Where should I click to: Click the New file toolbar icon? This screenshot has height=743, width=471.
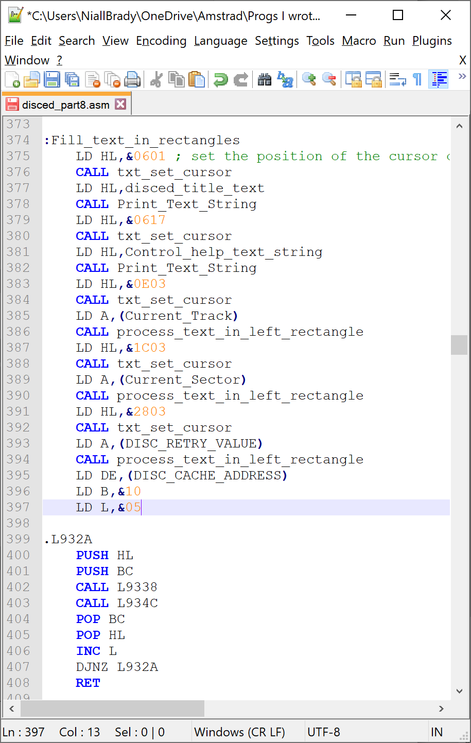[12, 80]
